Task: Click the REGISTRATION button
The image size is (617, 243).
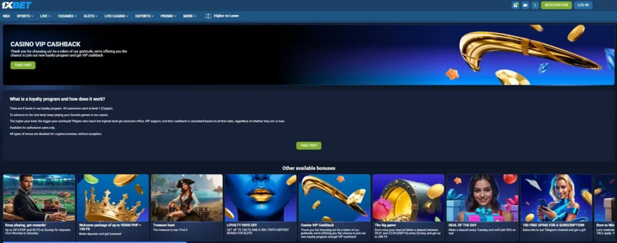Action: point(556,5)
